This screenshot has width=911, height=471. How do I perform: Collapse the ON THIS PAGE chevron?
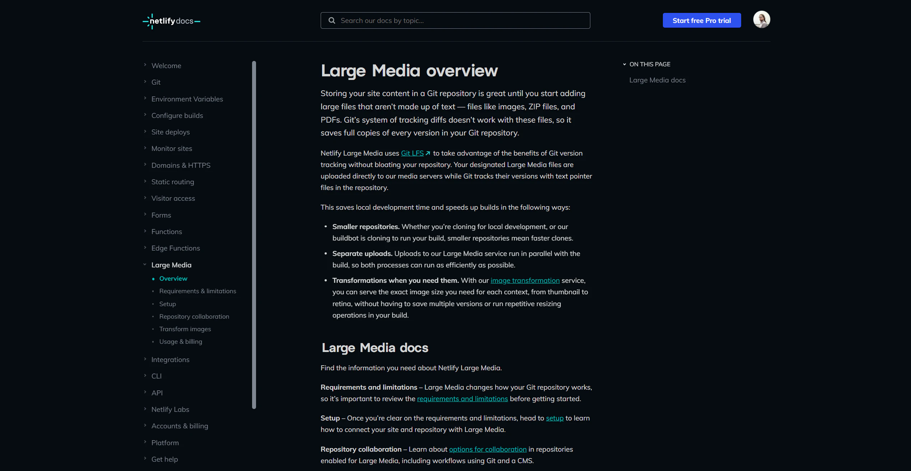[624, 65]
